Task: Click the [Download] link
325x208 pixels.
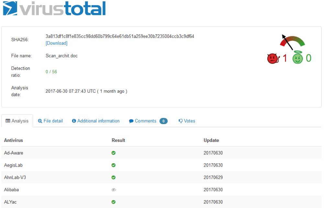Action: pos(57,43)
